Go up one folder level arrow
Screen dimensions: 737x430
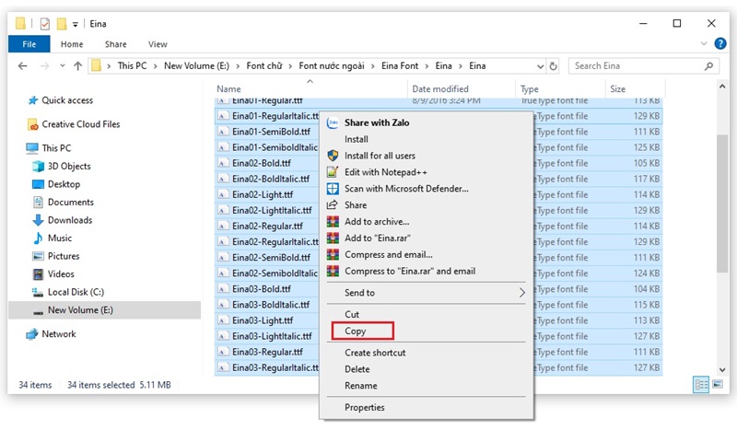tap(78, 66)
